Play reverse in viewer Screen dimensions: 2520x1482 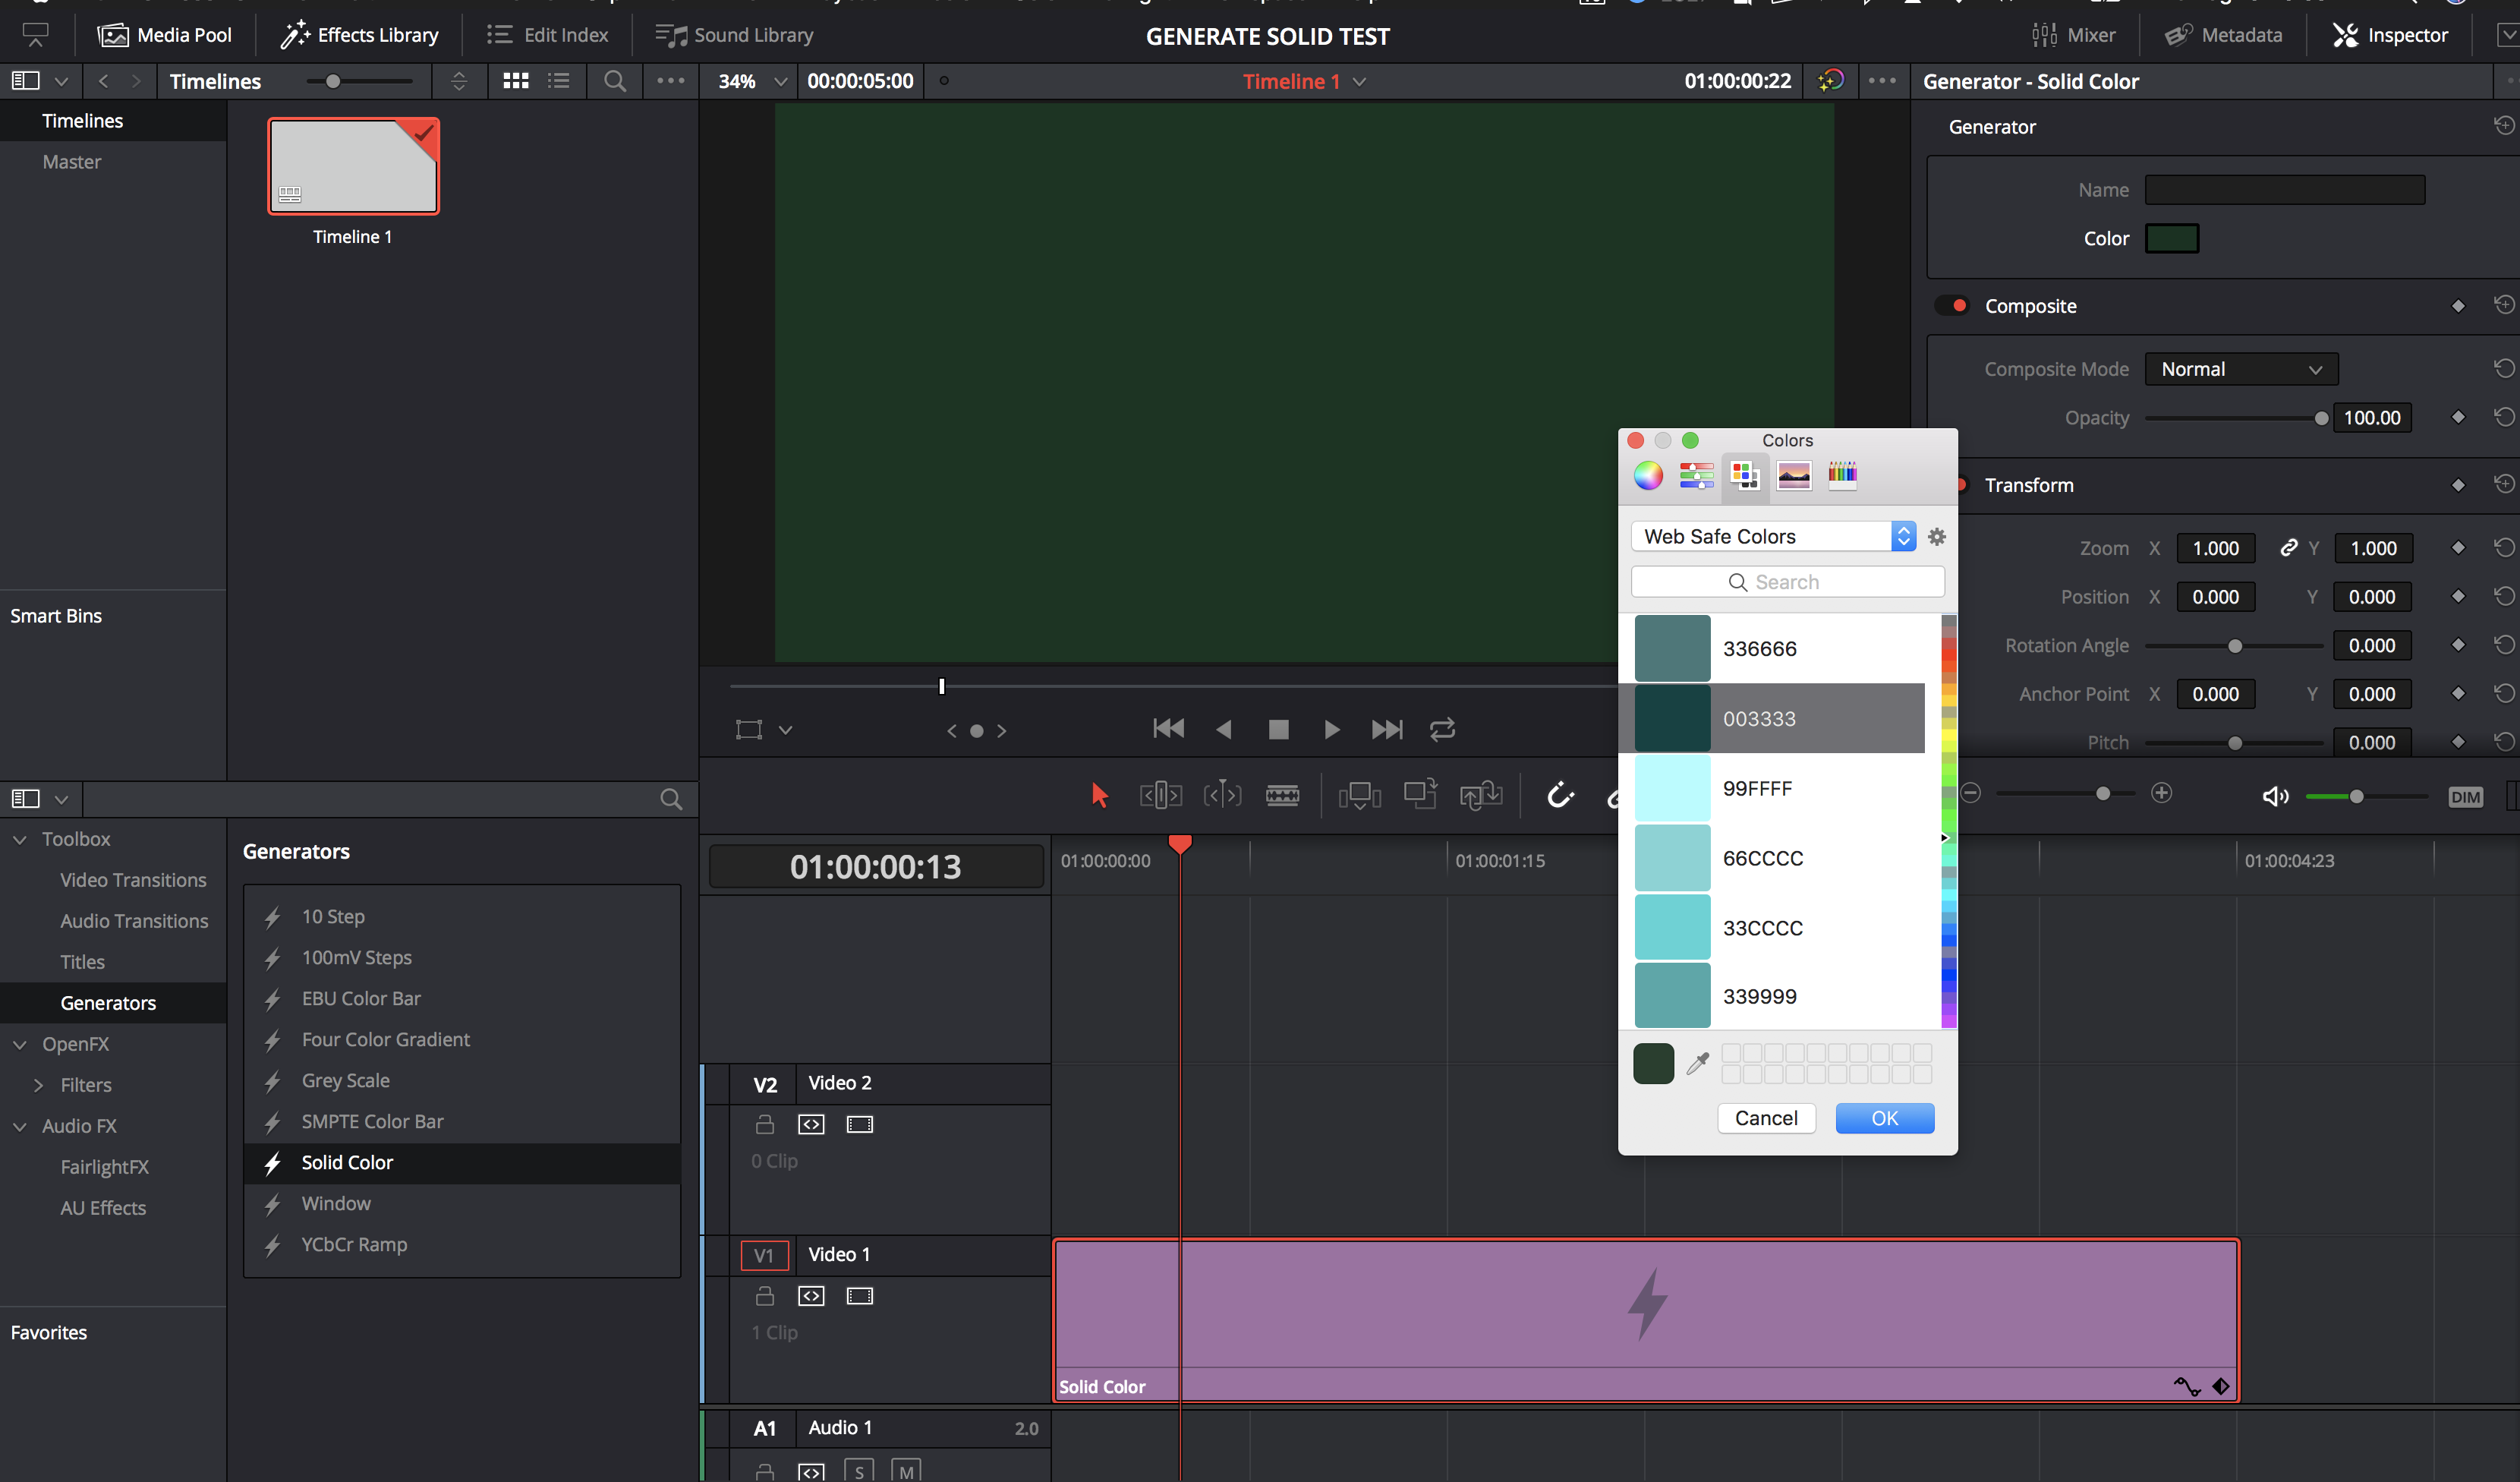tap(1224, 729)
